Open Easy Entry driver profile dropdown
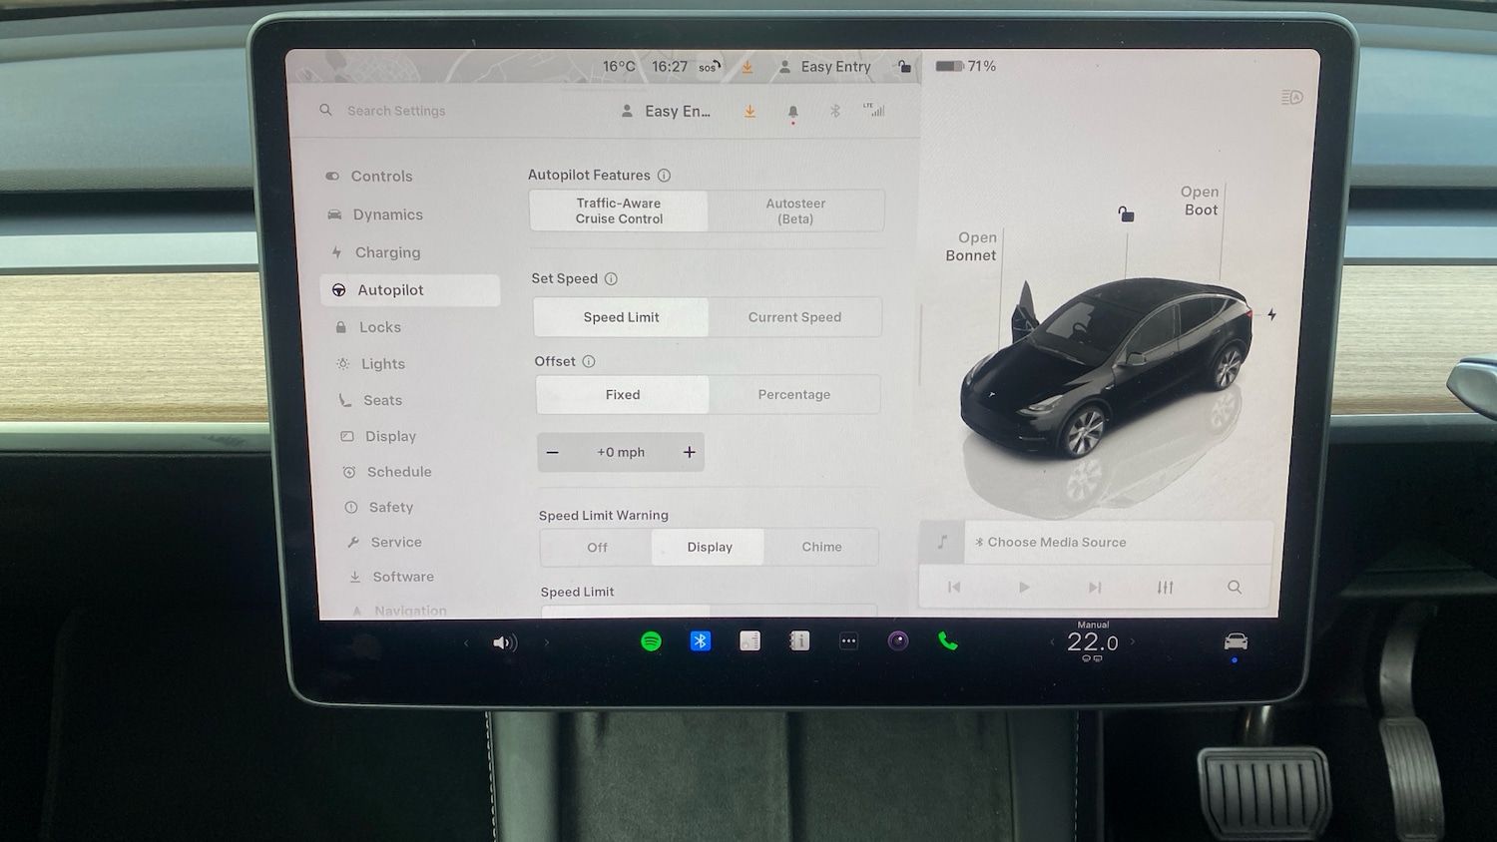 [x=667, y=112]
